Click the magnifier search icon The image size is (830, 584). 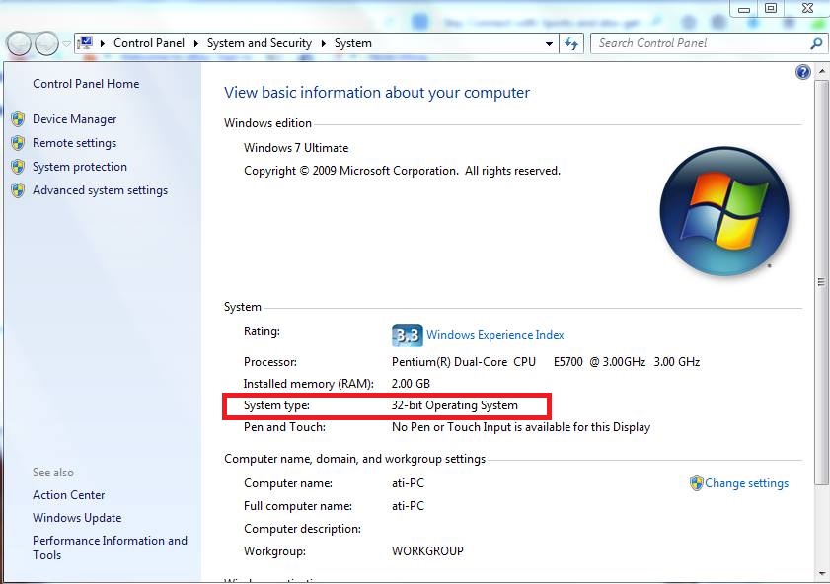tap(816, 44)
